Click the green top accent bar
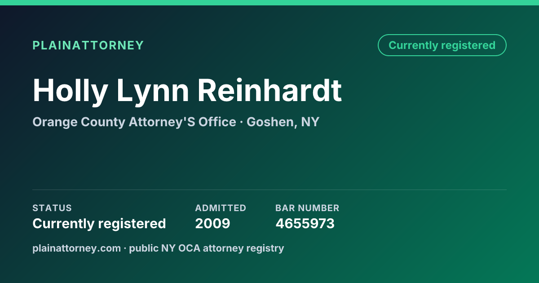This screenshot has width=539, height=283. (269, 3)
